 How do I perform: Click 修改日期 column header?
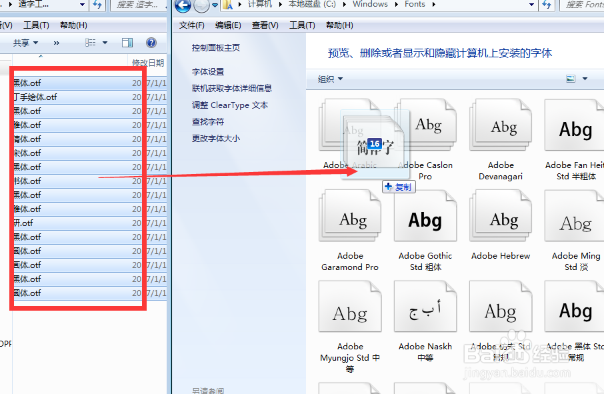[x=147, y=63]
